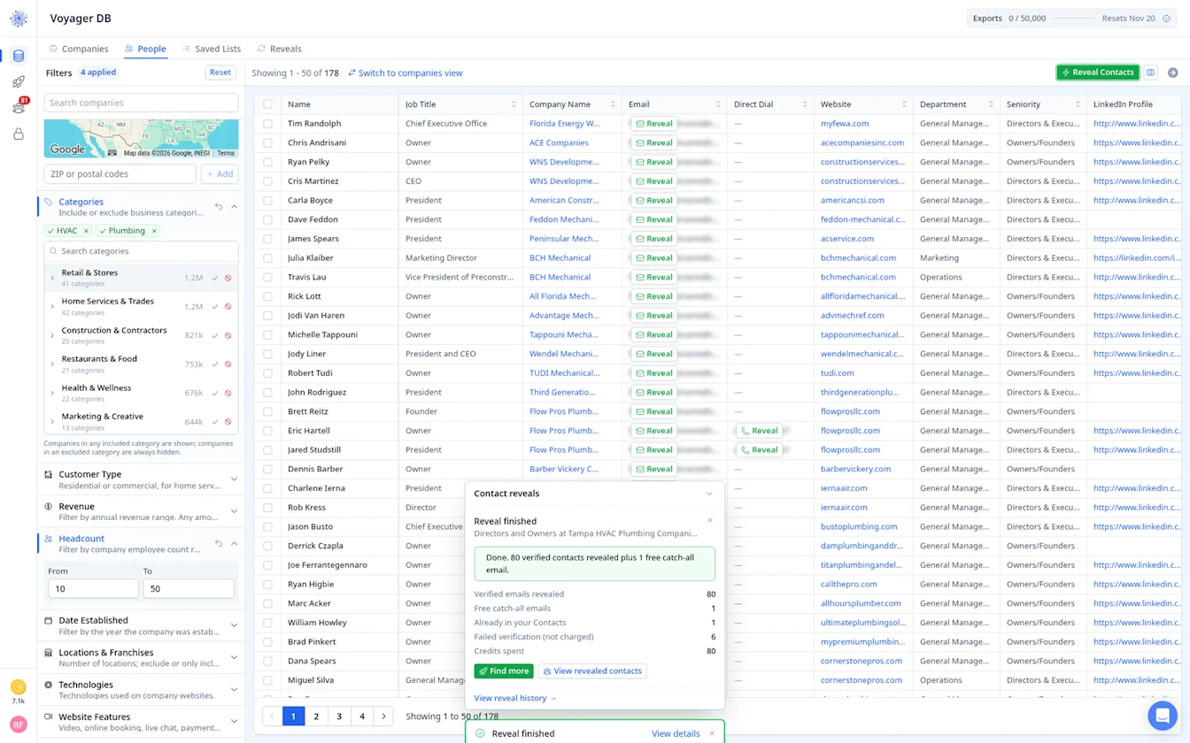Switch to companies view
This screenshot has width=1190, height=743.
(x=406, y=73)
